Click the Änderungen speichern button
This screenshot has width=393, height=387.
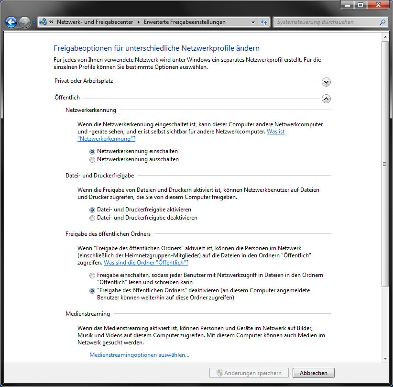point(249,373)
